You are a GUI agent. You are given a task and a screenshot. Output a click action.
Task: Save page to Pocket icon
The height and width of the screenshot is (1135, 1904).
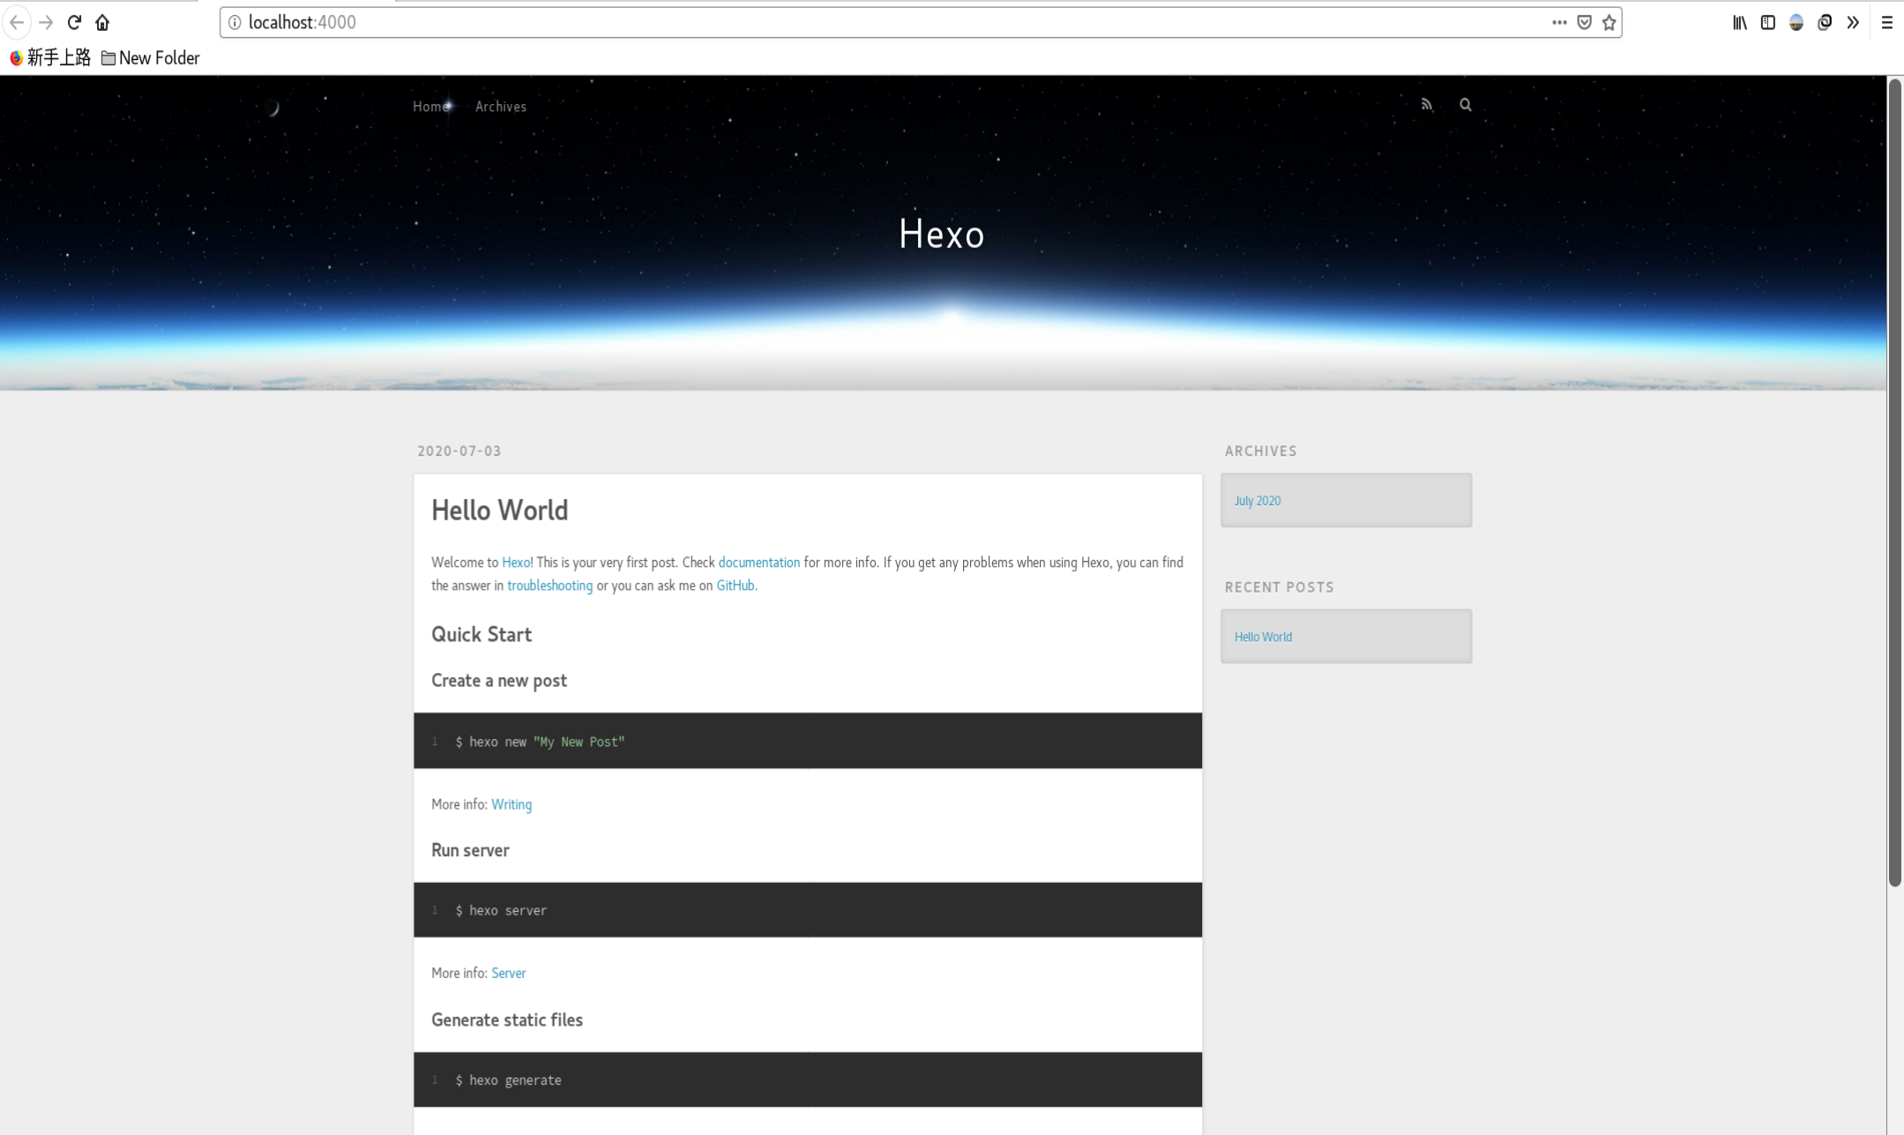(1584, 23)
